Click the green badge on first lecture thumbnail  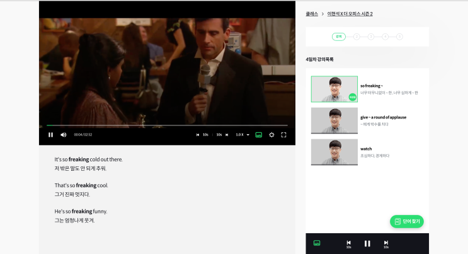point(353,97)
